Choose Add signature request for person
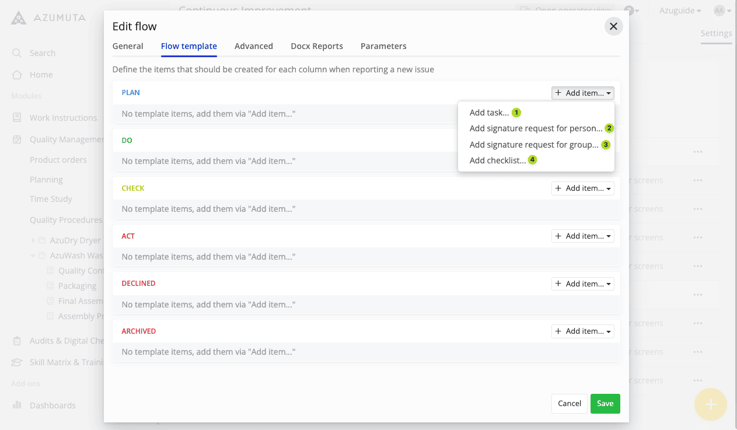737x430 pixels. 536,128
